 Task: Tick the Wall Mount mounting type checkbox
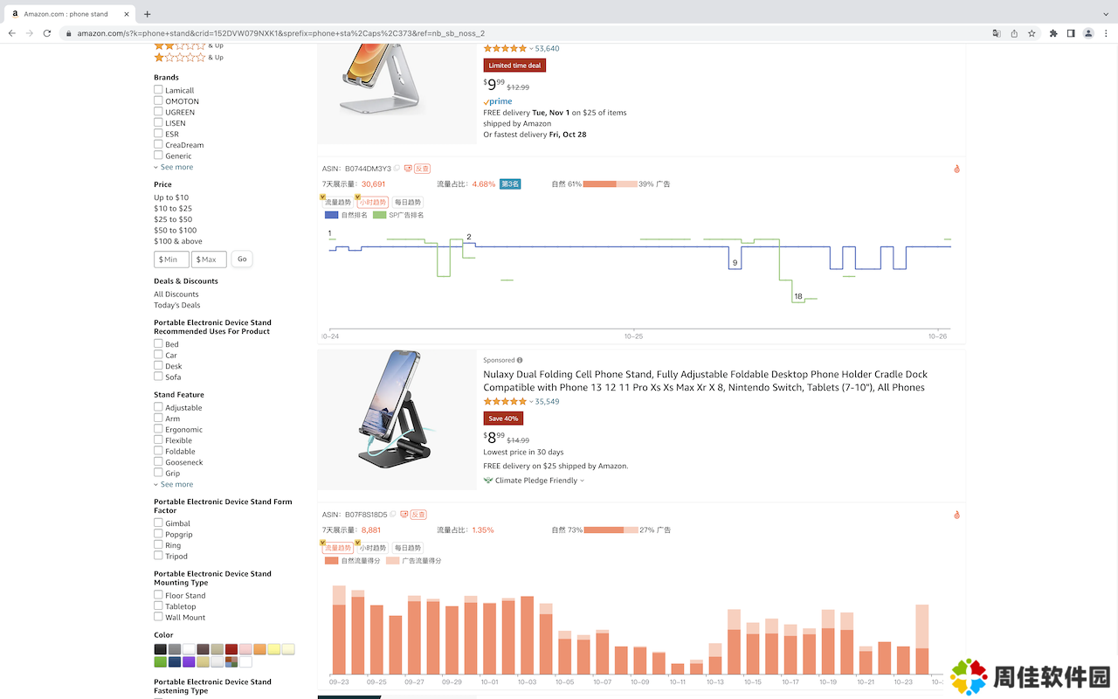(x=158, y=617)
